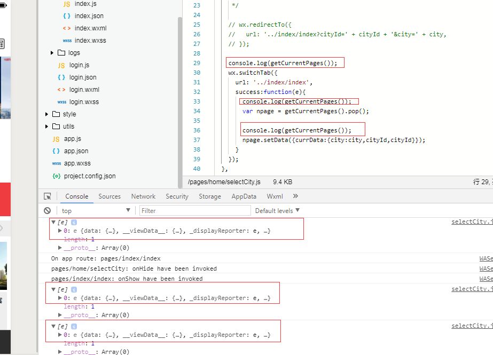Open the Default levels dropdown
Screen dimensions: 493x355
[x=277, y=210]
